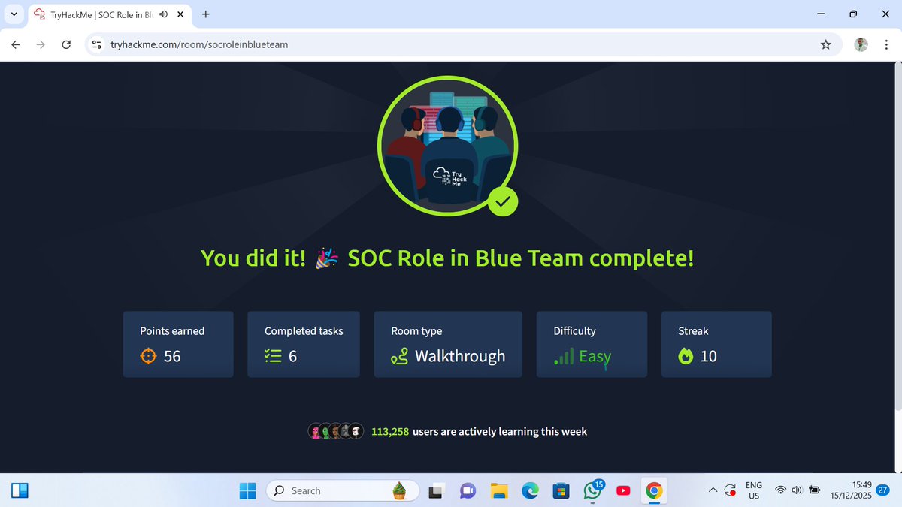Viewport: 902px width, 507px height.
Task: Open Wi-Fi network settings tray icon
Action: 781,490
